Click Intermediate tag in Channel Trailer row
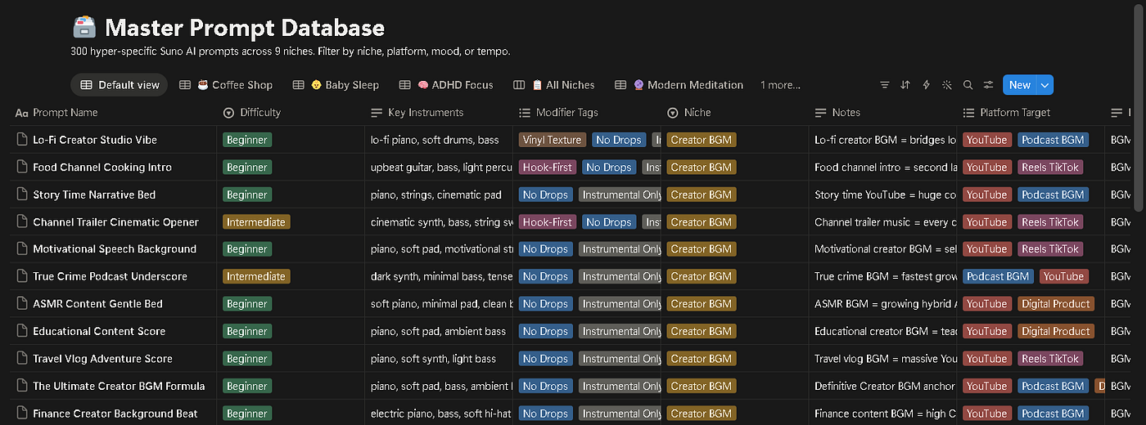Screen dimensions: 1146x425 tap(256, 221)
